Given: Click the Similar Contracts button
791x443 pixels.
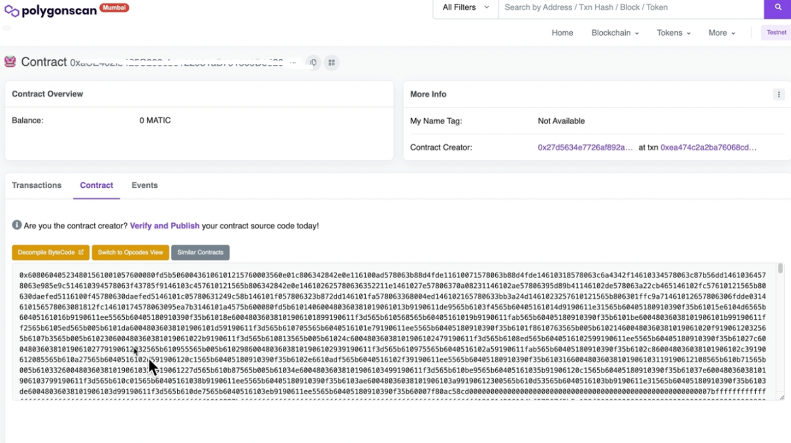Looking at the screenshot, I should pyautogui.click(x=200, y=252).
